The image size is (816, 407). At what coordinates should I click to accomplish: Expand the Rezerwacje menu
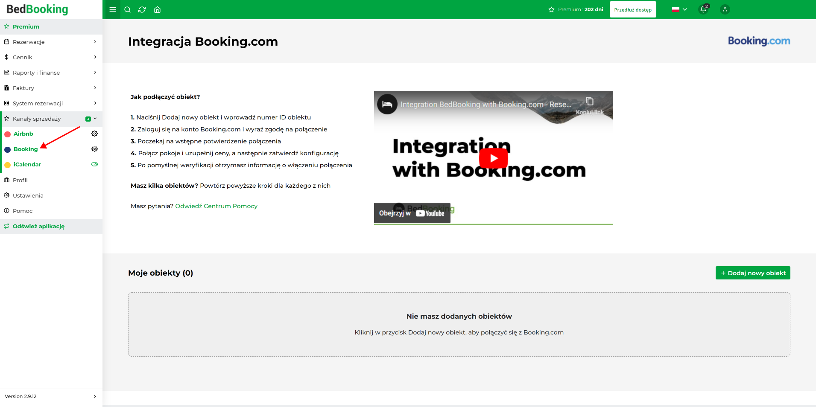pos(51,42)
